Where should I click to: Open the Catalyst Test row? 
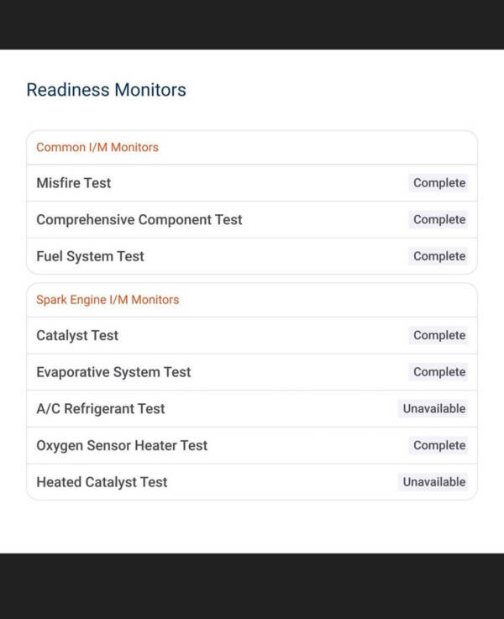point(252,336)
